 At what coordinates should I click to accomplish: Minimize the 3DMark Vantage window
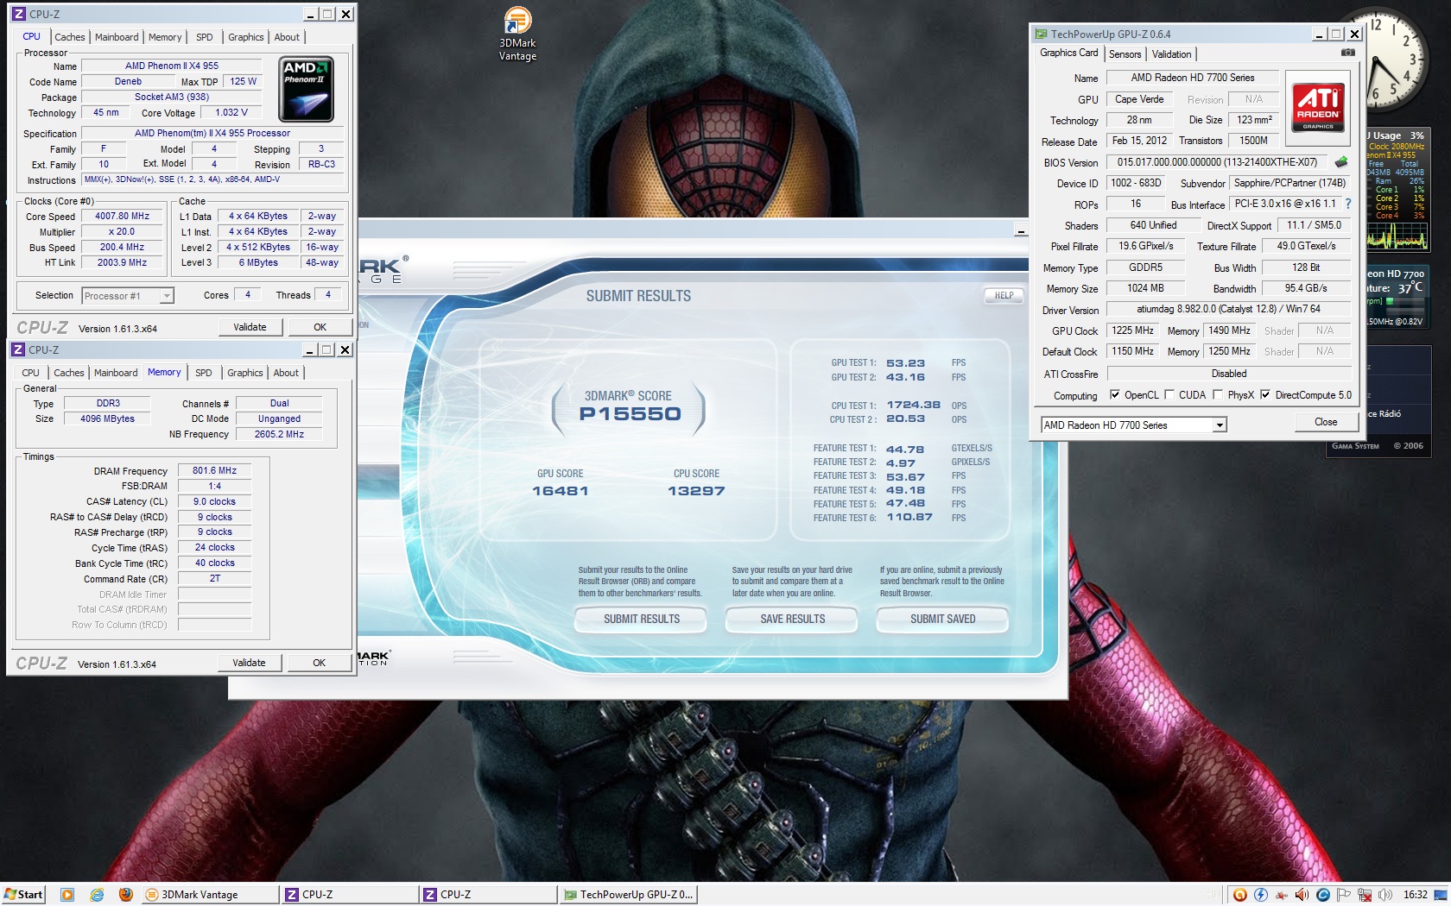1020,230
